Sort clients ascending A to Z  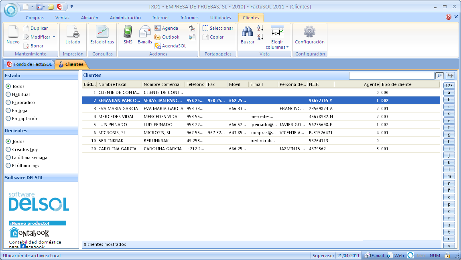tap(260, 28)
